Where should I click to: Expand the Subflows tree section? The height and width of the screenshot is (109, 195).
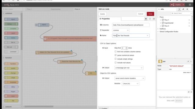158,29
